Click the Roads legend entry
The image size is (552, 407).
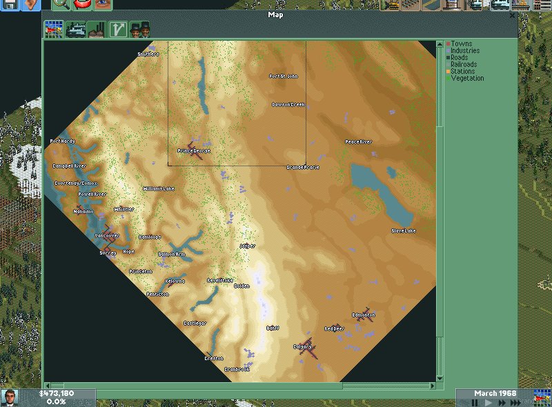coord(457,57)
